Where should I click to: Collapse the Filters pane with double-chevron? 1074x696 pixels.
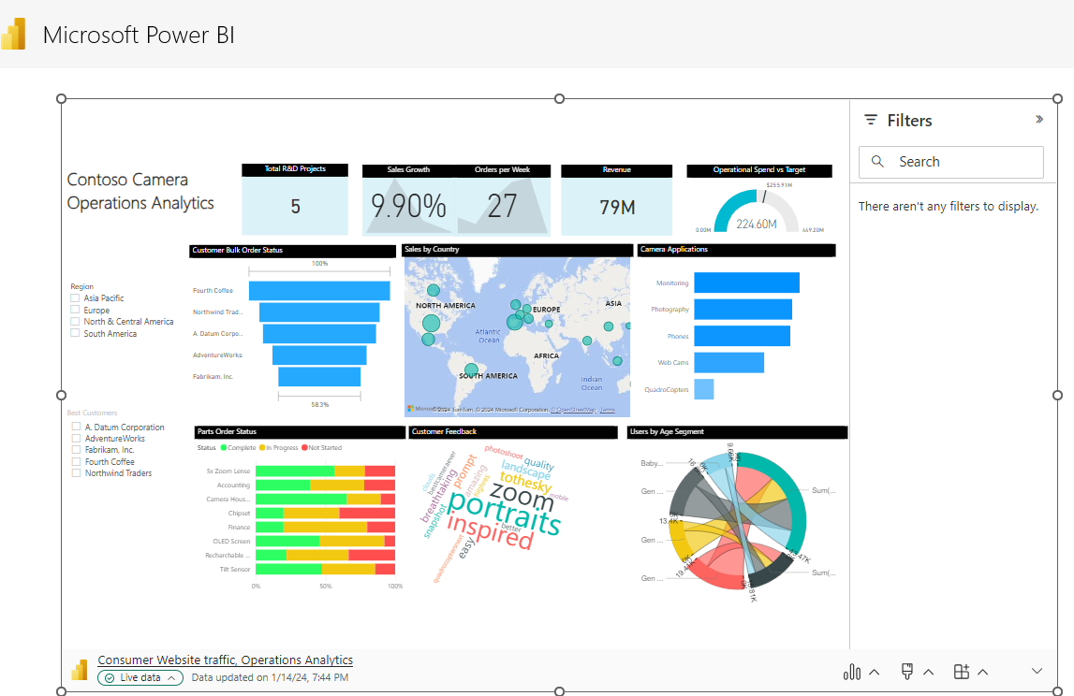(1039, 119)
